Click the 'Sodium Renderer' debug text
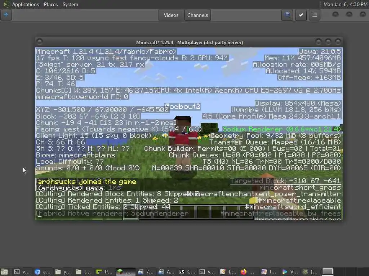 tap(282, 129)
